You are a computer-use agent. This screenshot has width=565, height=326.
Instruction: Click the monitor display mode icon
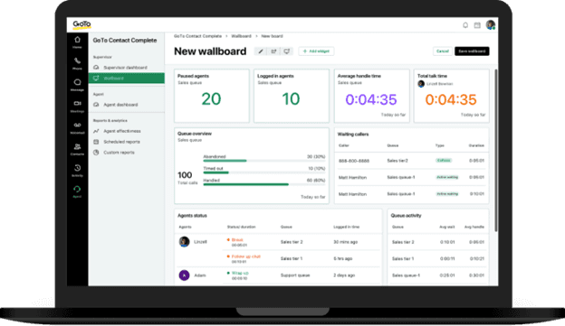tap(286, 51)
